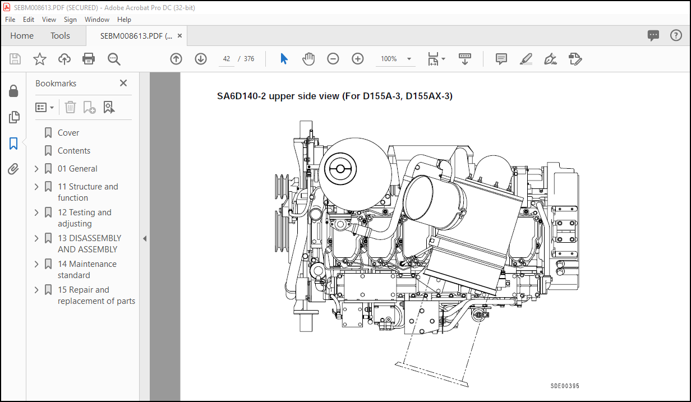Close the Bookmarks panel
Screen dimensions: 691x402
pos(123,83)
